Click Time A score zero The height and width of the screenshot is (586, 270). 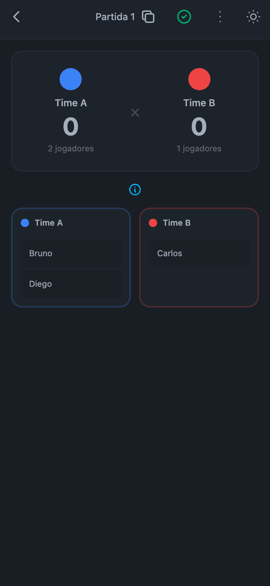pyautogui.click(x=71, y=127)
